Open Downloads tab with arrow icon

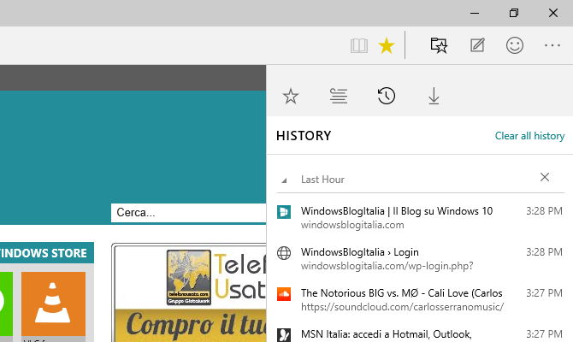434,96
